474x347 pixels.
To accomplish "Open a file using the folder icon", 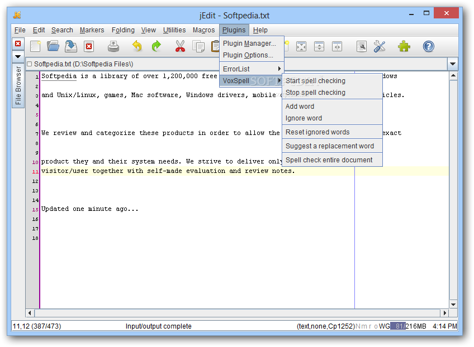I will pos(53,46).
